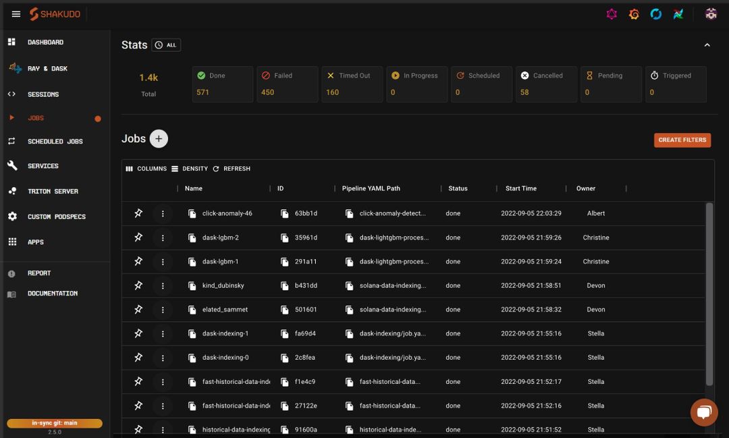
Task: Click the copy icon next to ID 63bb1d
Action: (284, 213)
